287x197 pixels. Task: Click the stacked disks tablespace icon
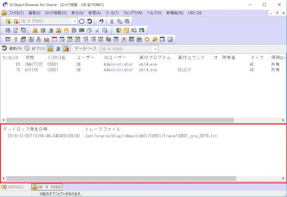[x=43, y=30]
